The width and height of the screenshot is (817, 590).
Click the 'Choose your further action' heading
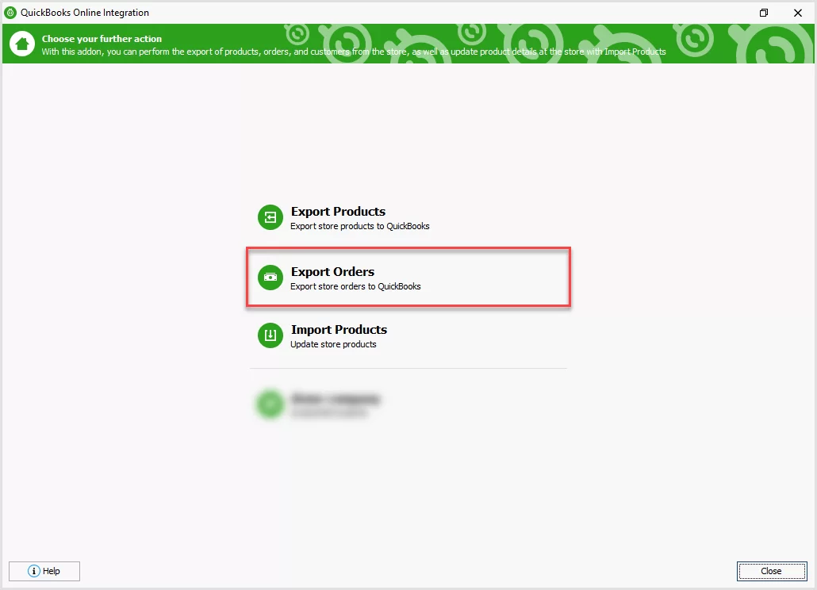tap(100, 37)
